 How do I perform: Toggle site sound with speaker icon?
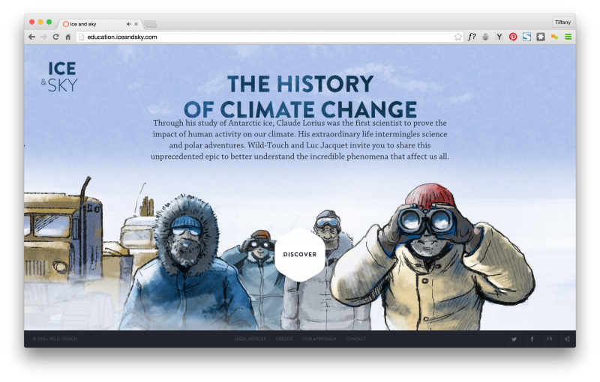567,339
